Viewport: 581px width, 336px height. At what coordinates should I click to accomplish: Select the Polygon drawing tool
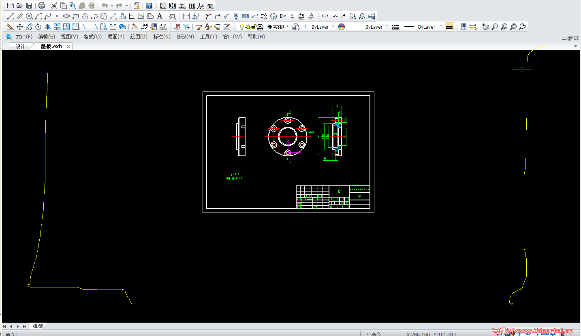[85, 16]
